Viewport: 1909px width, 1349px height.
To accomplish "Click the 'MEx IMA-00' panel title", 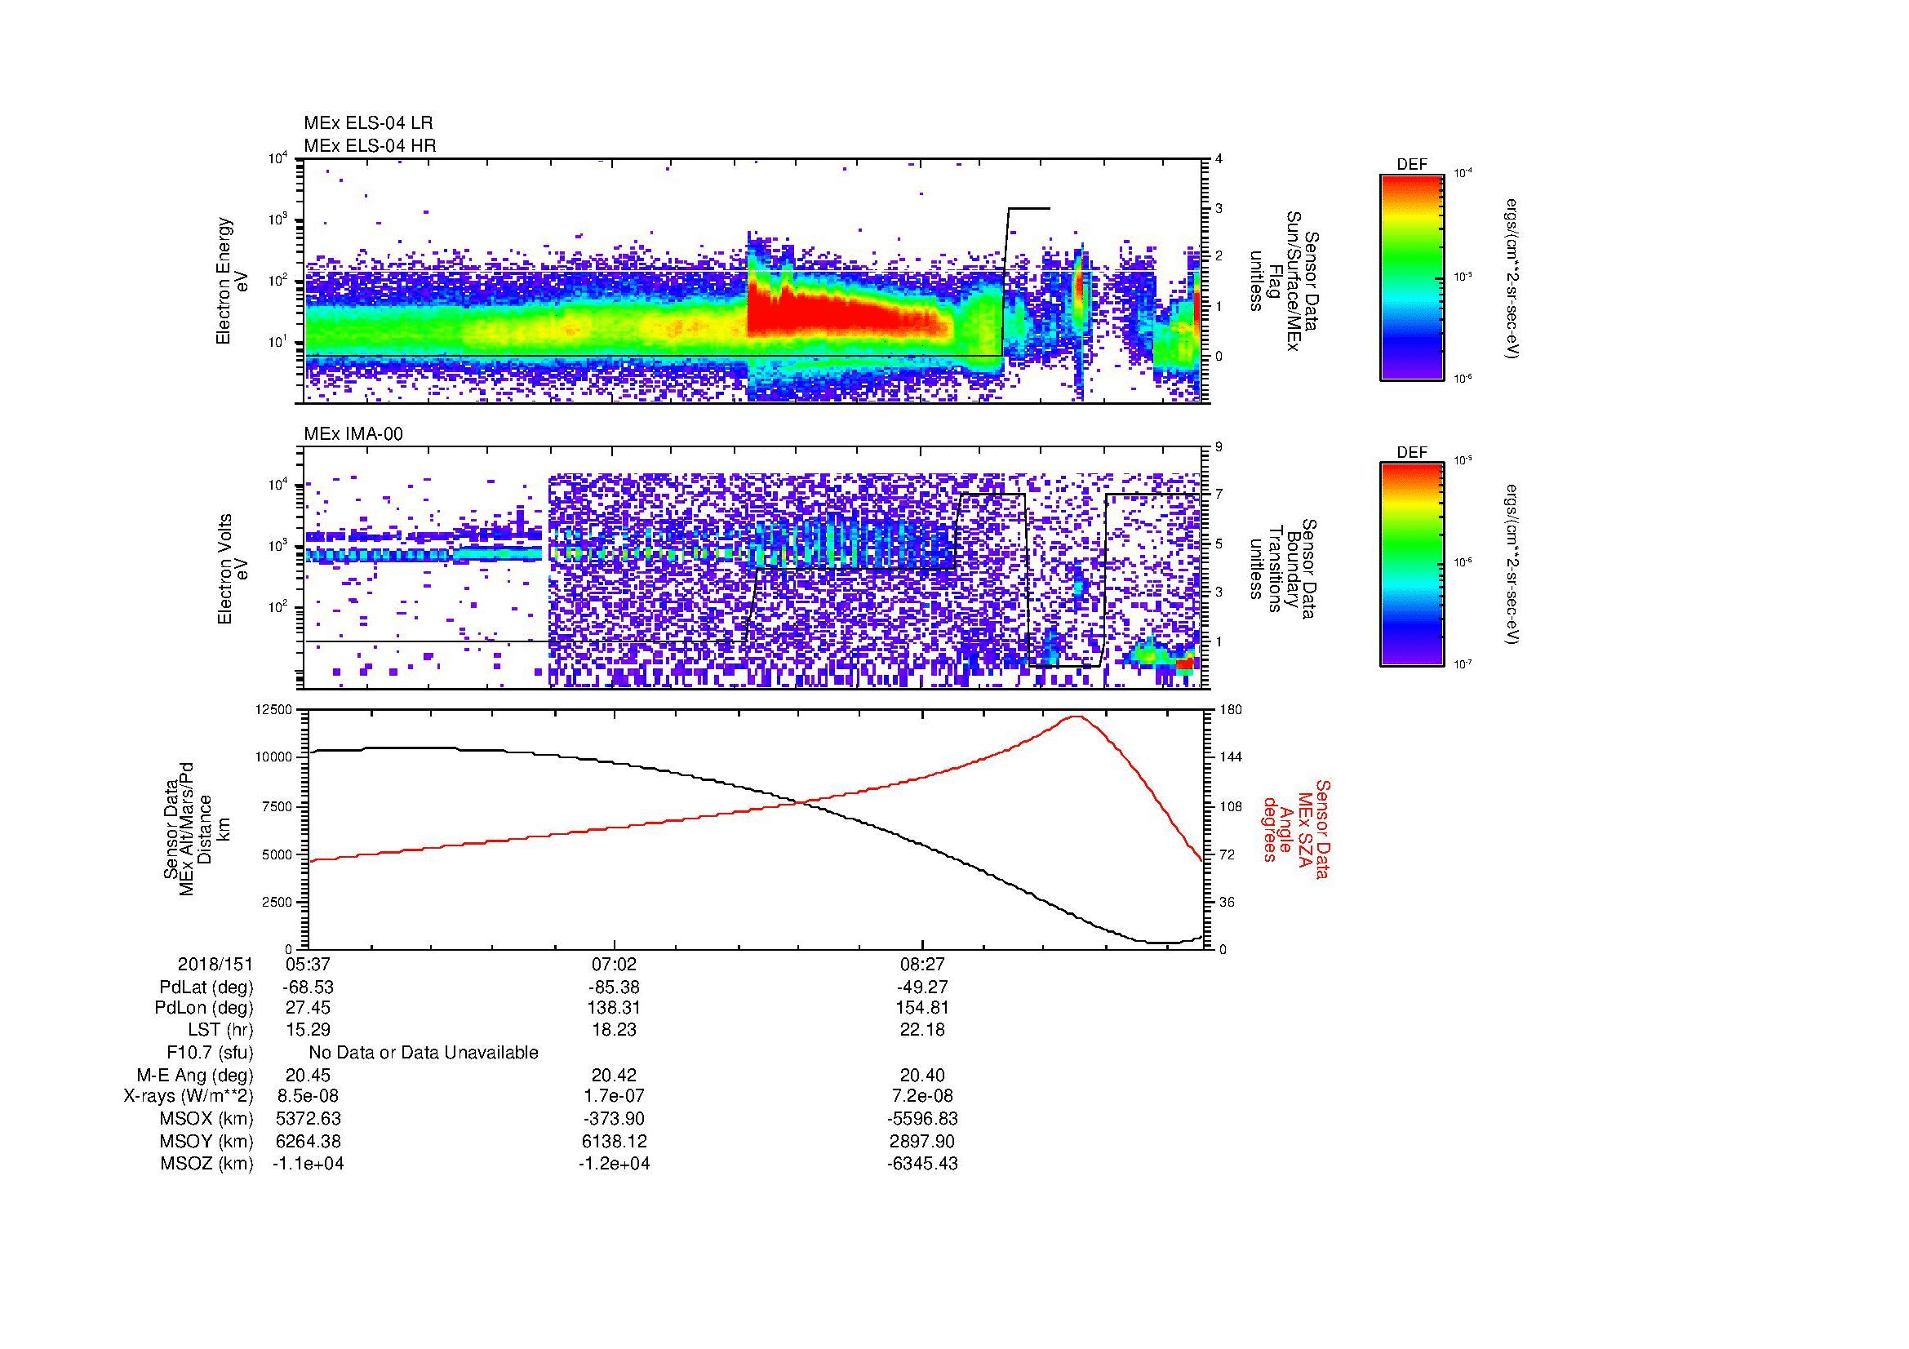I will [x=353, y=434].
